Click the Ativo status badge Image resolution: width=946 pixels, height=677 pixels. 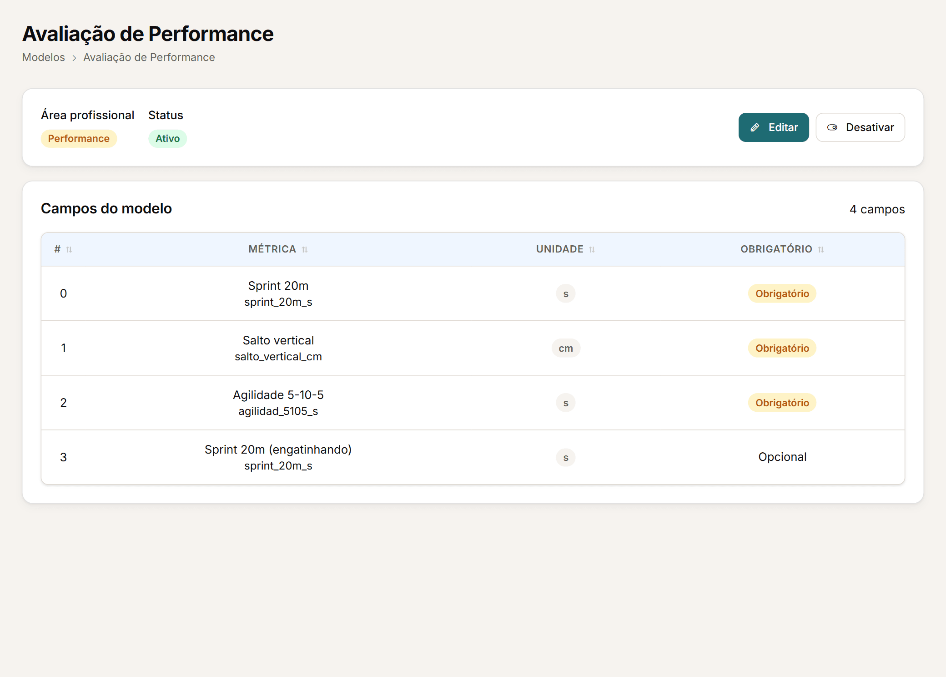click(x=167, y=138)
